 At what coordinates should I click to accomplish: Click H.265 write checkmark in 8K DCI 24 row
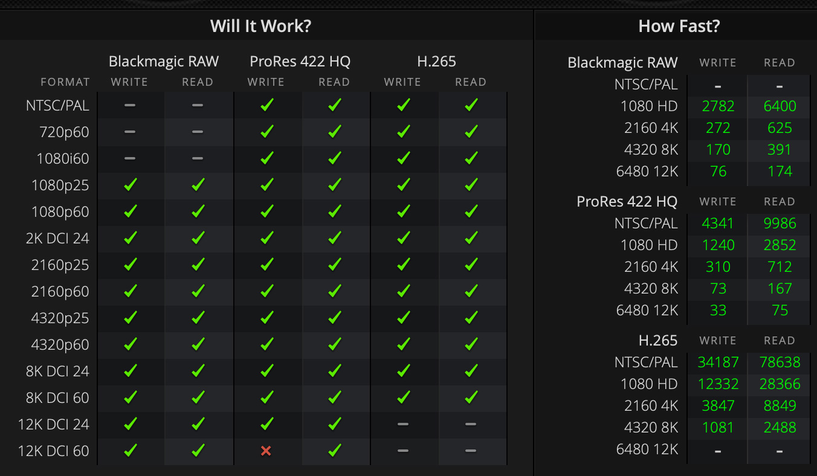[x=403, y=371]
